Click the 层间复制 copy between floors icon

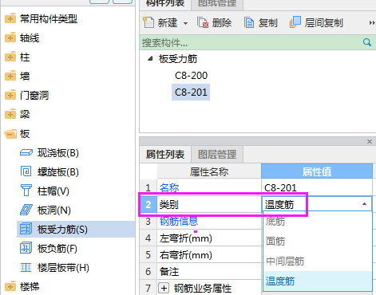295,22
